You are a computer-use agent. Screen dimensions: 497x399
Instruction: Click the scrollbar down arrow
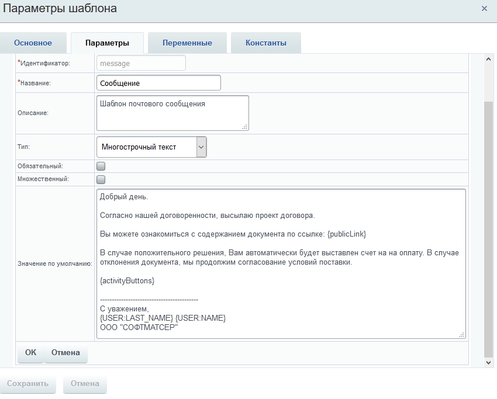[489, 363]
